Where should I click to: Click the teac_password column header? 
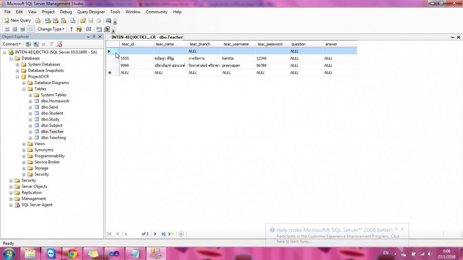click(x=272, y=44)
